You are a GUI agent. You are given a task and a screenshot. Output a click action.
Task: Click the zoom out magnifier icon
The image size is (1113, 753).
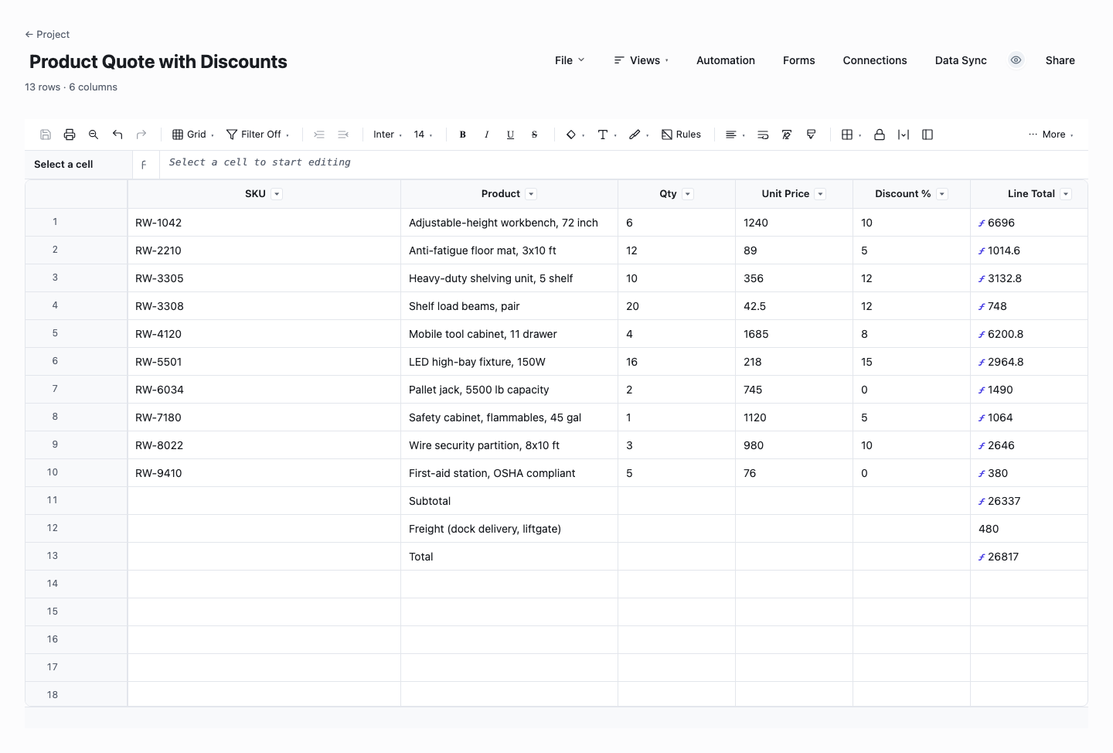[x=94, y=135]
